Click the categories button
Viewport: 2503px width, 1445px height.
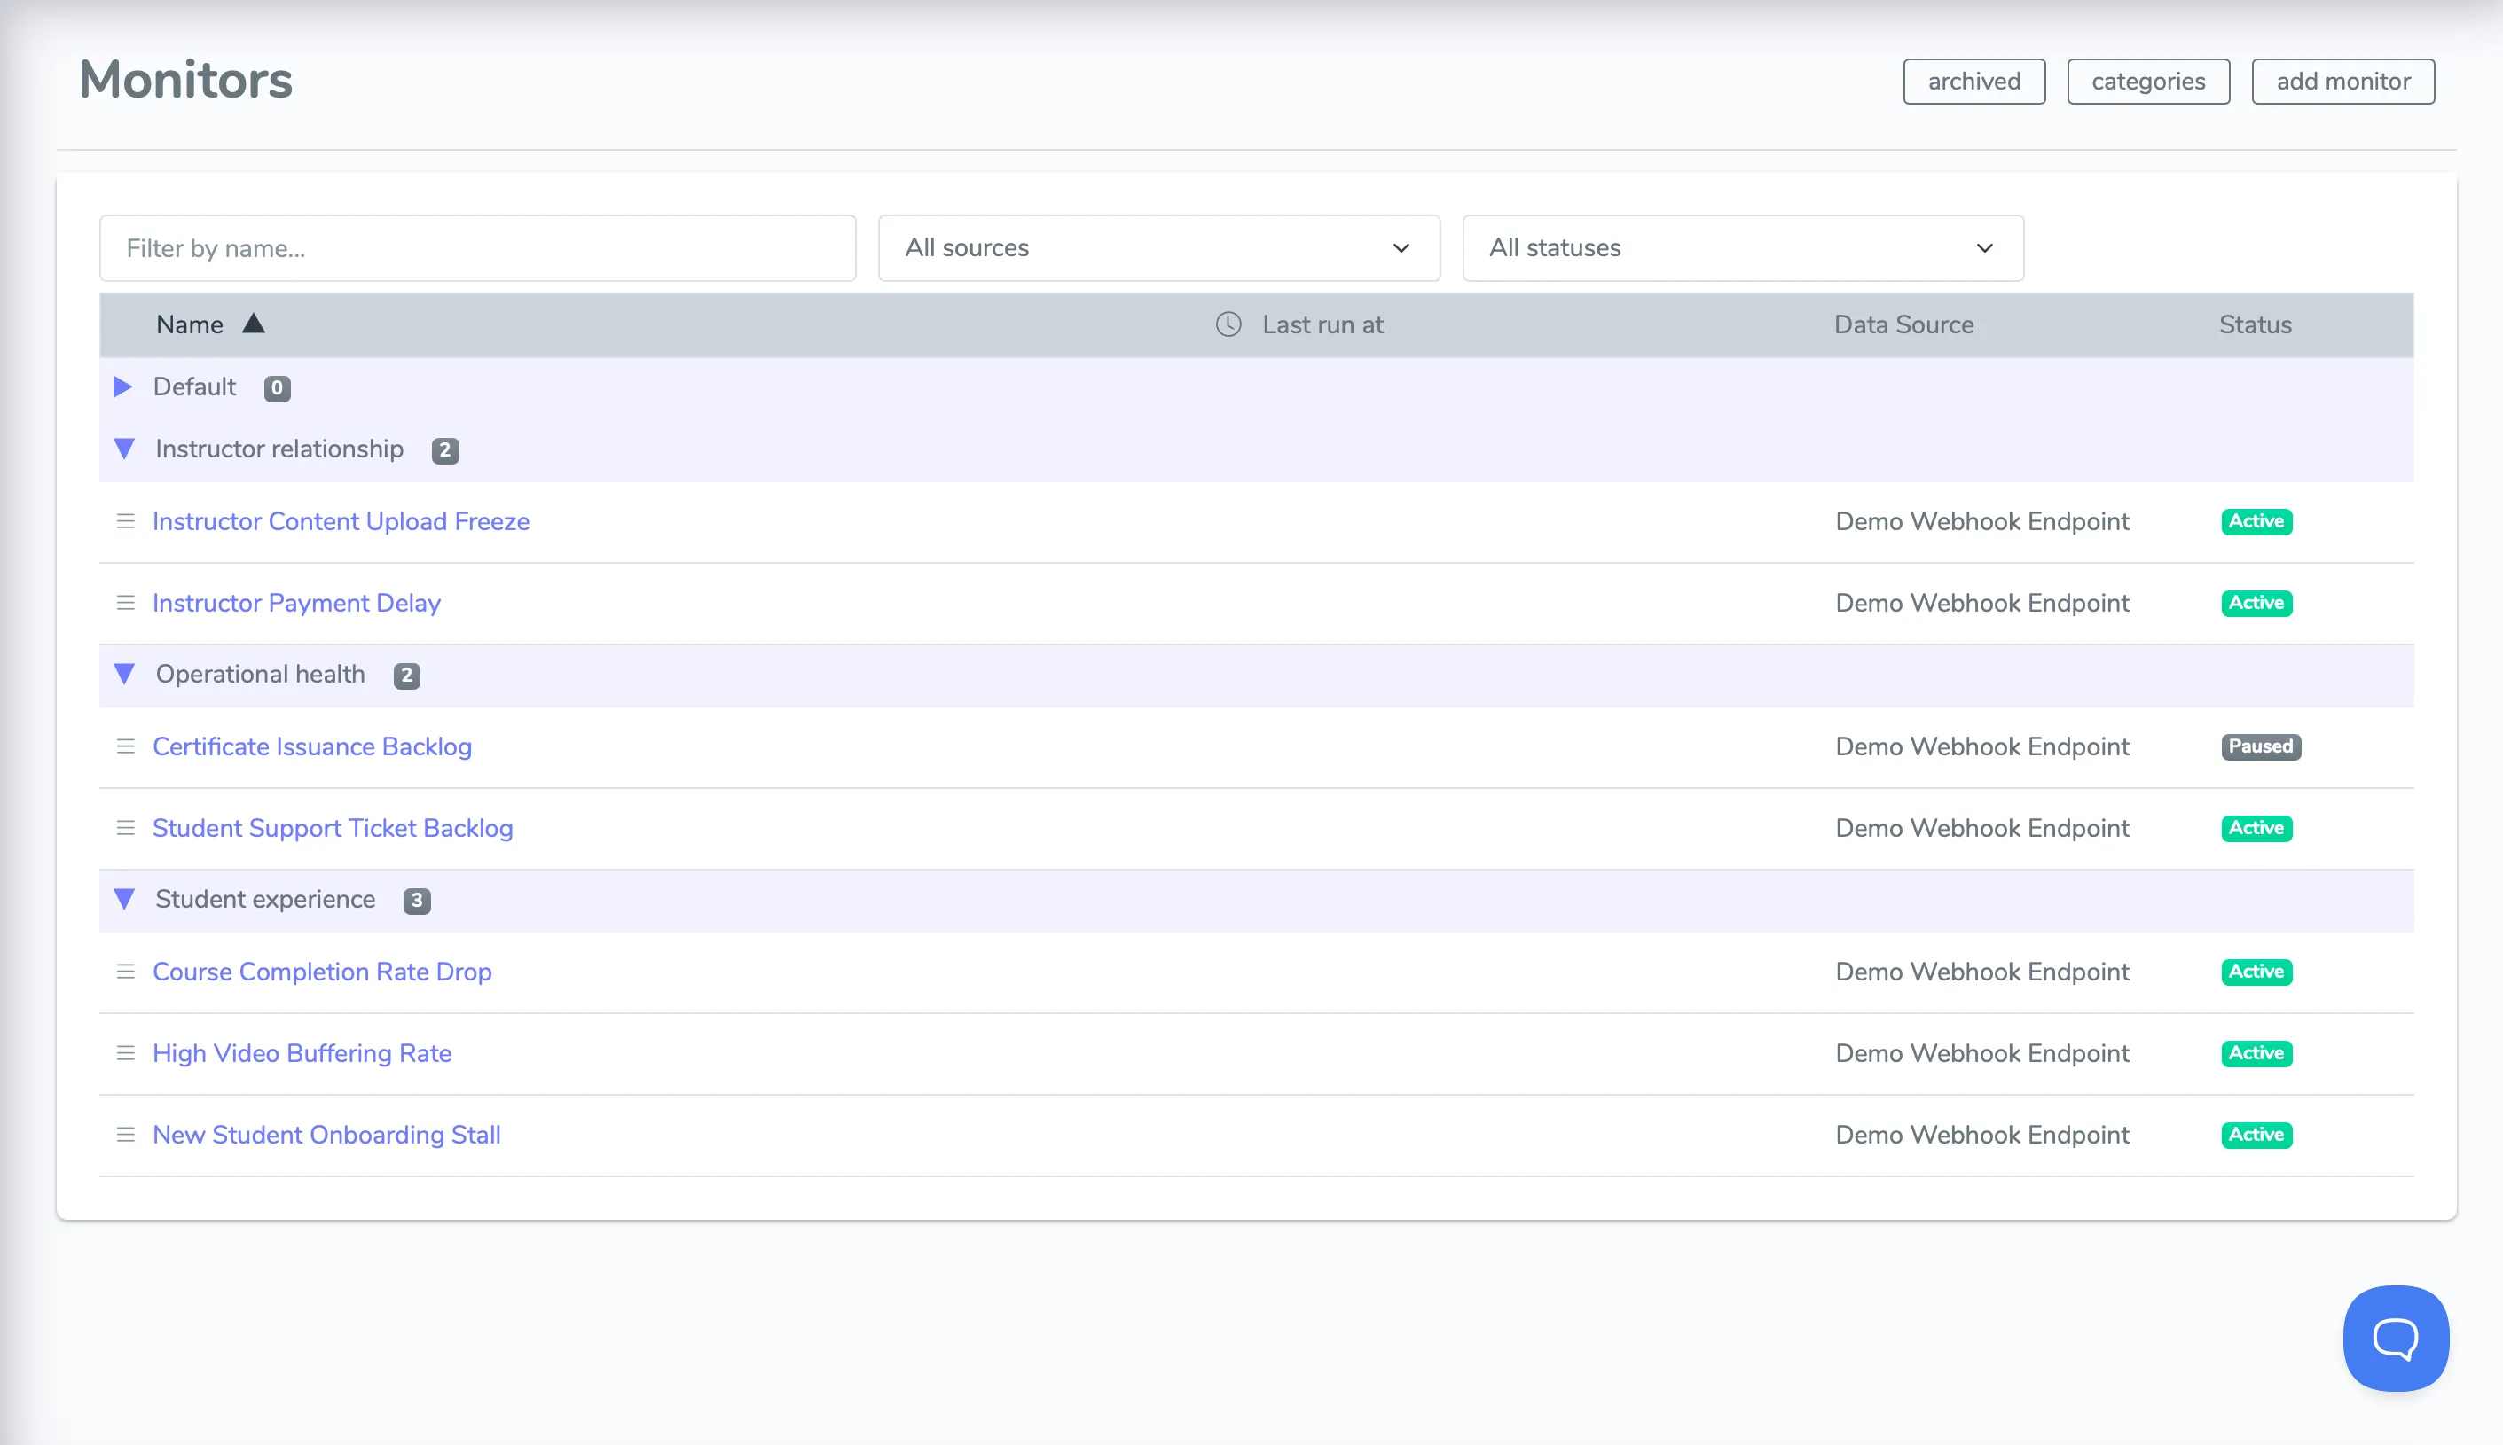pyautogui.click(x=2147, y=82)
